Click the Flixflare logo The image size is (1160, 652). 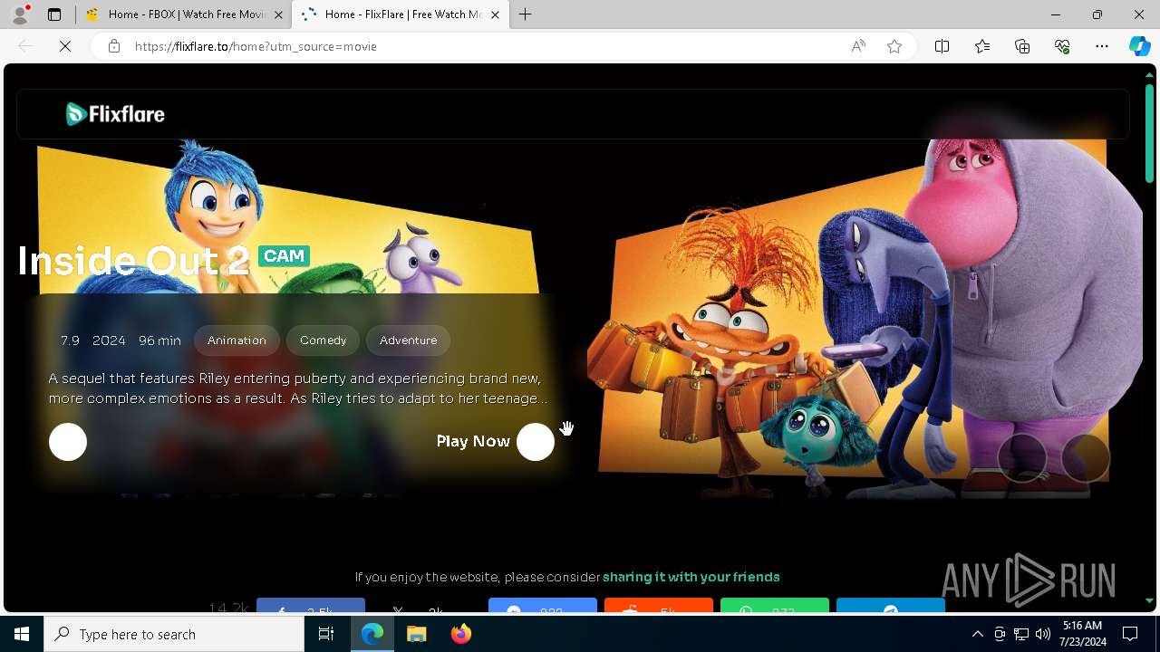pos(115,113)
